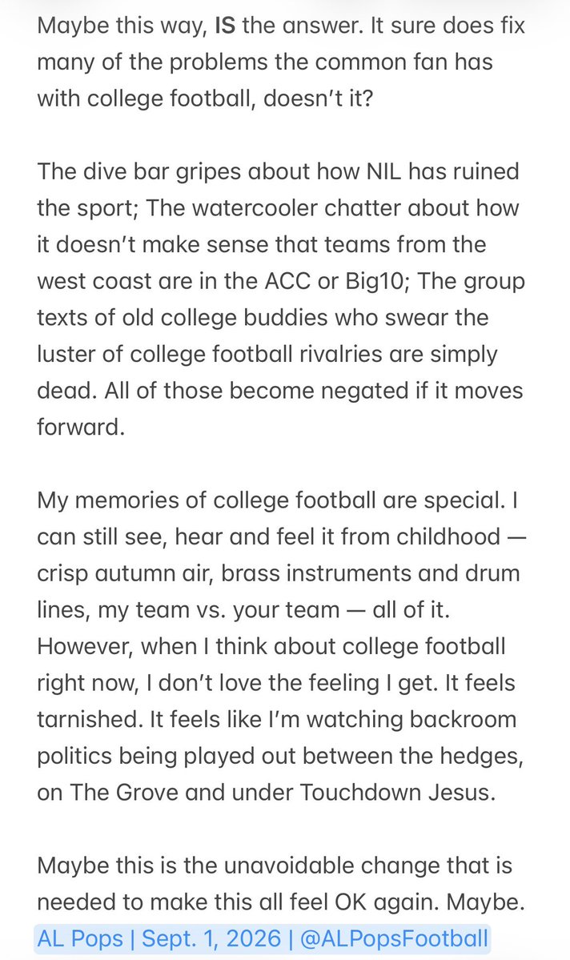Select the Sept. 1, 2026 date text

(x=211, y=938)
